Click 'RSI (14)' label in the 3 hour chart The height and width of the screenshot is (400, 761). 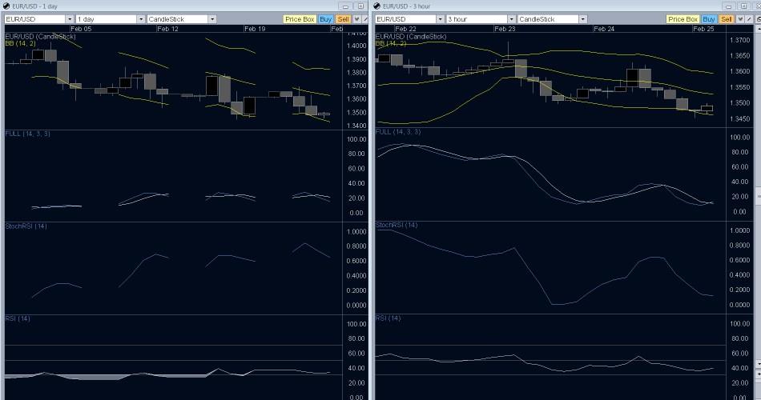coord(389,318)
